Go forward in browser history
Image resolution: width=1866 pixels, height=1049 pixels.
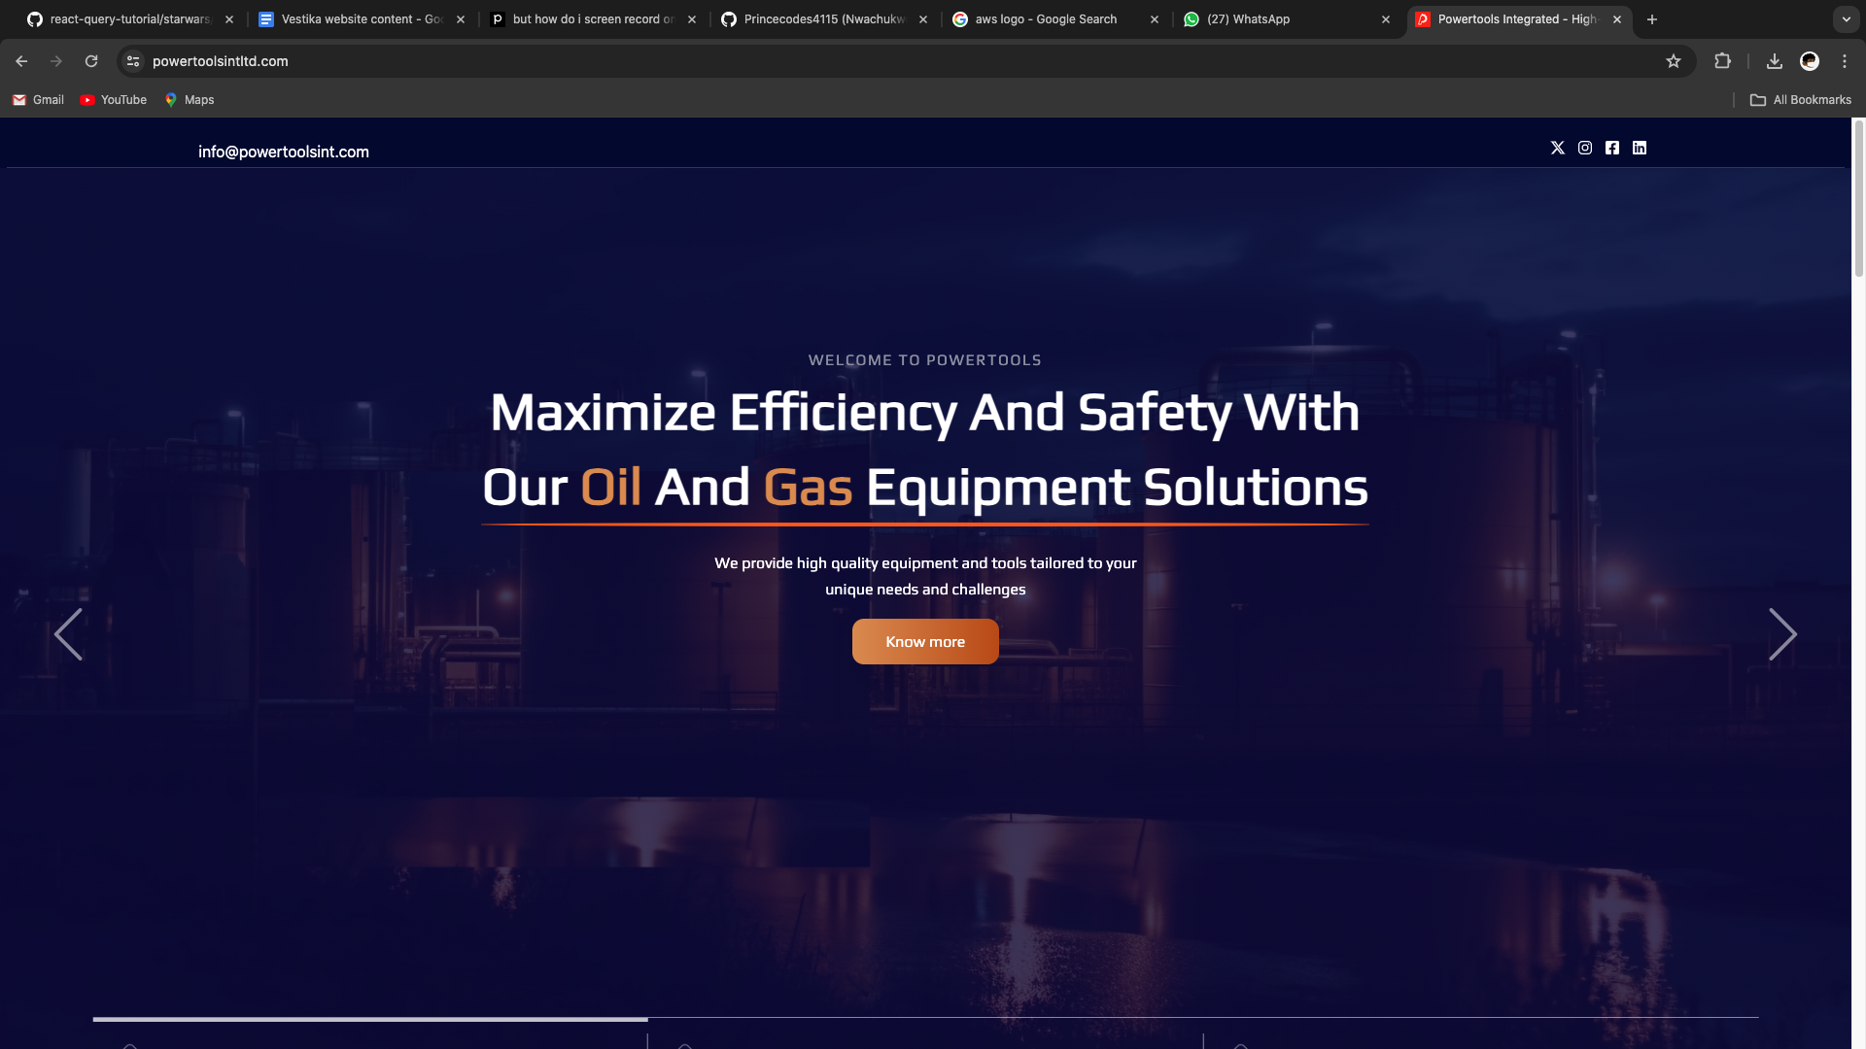coord(56,61)
